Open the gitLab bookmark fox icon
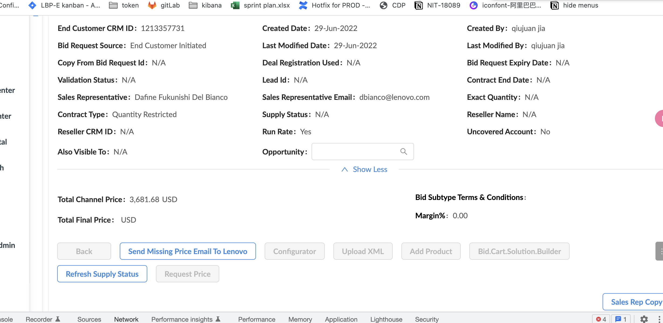 pyautogui.click(x=152, y=5)
